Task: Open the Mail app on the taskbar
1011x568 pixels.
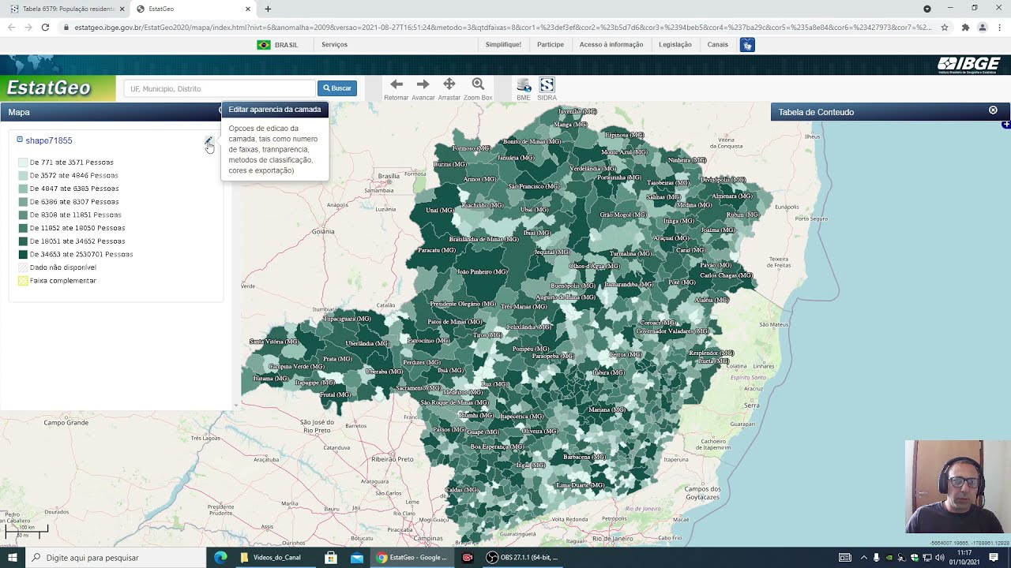Action: 357,558
